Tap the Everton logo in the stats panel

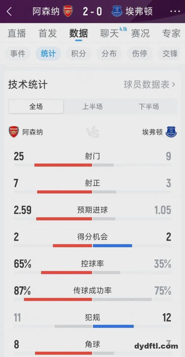(171, 132)
